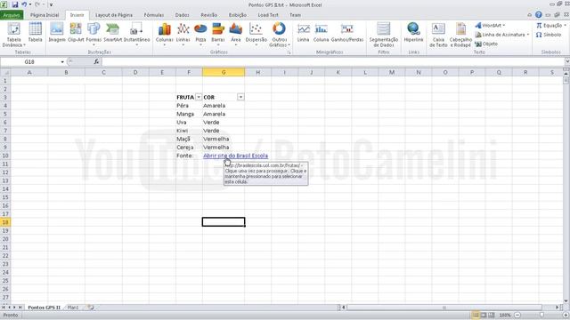Viewport: 570px width, 320px height.
Task: Open Gráficos group dialog launcher
Action: pyautogui.click(x=289, y=52)
